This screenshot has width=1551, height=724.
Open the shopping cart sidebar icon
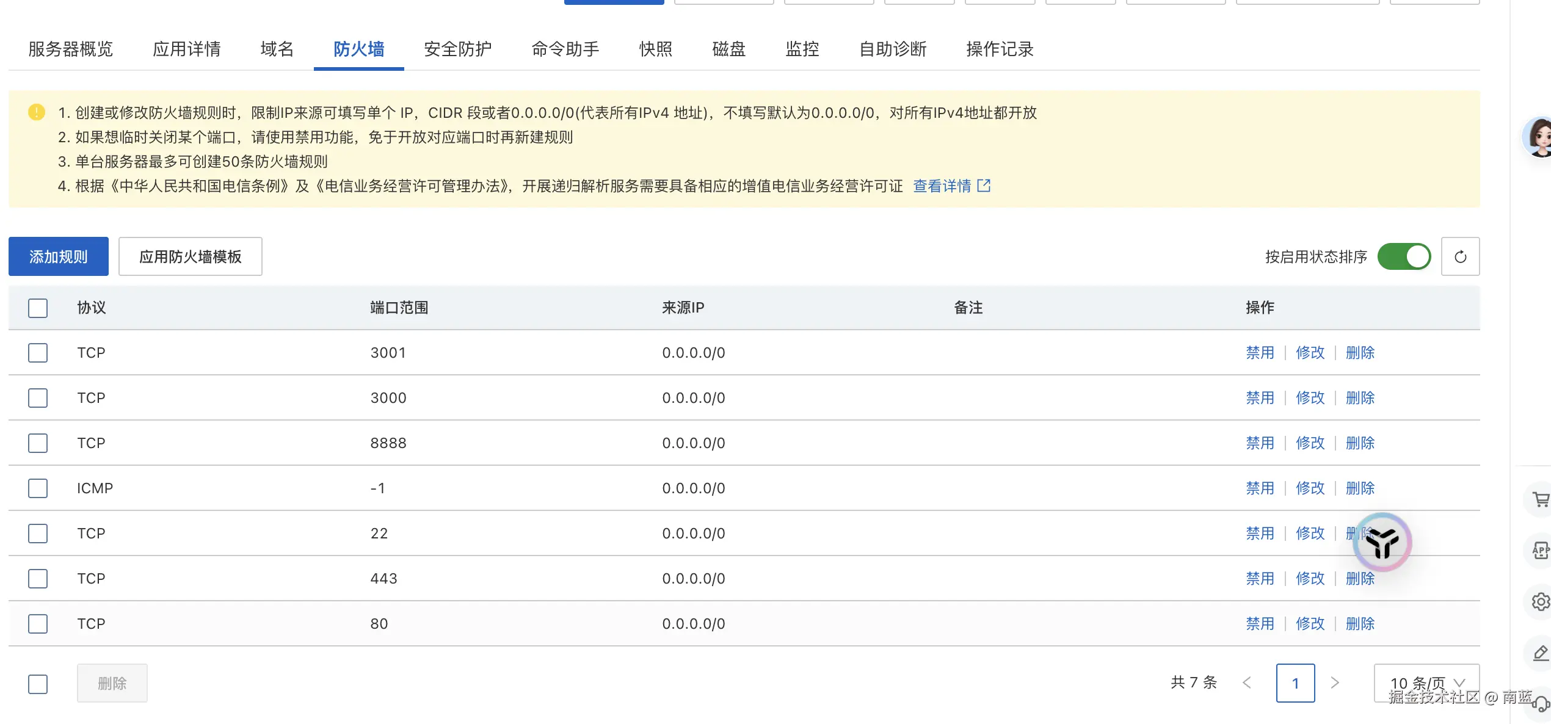[1540, 500]
